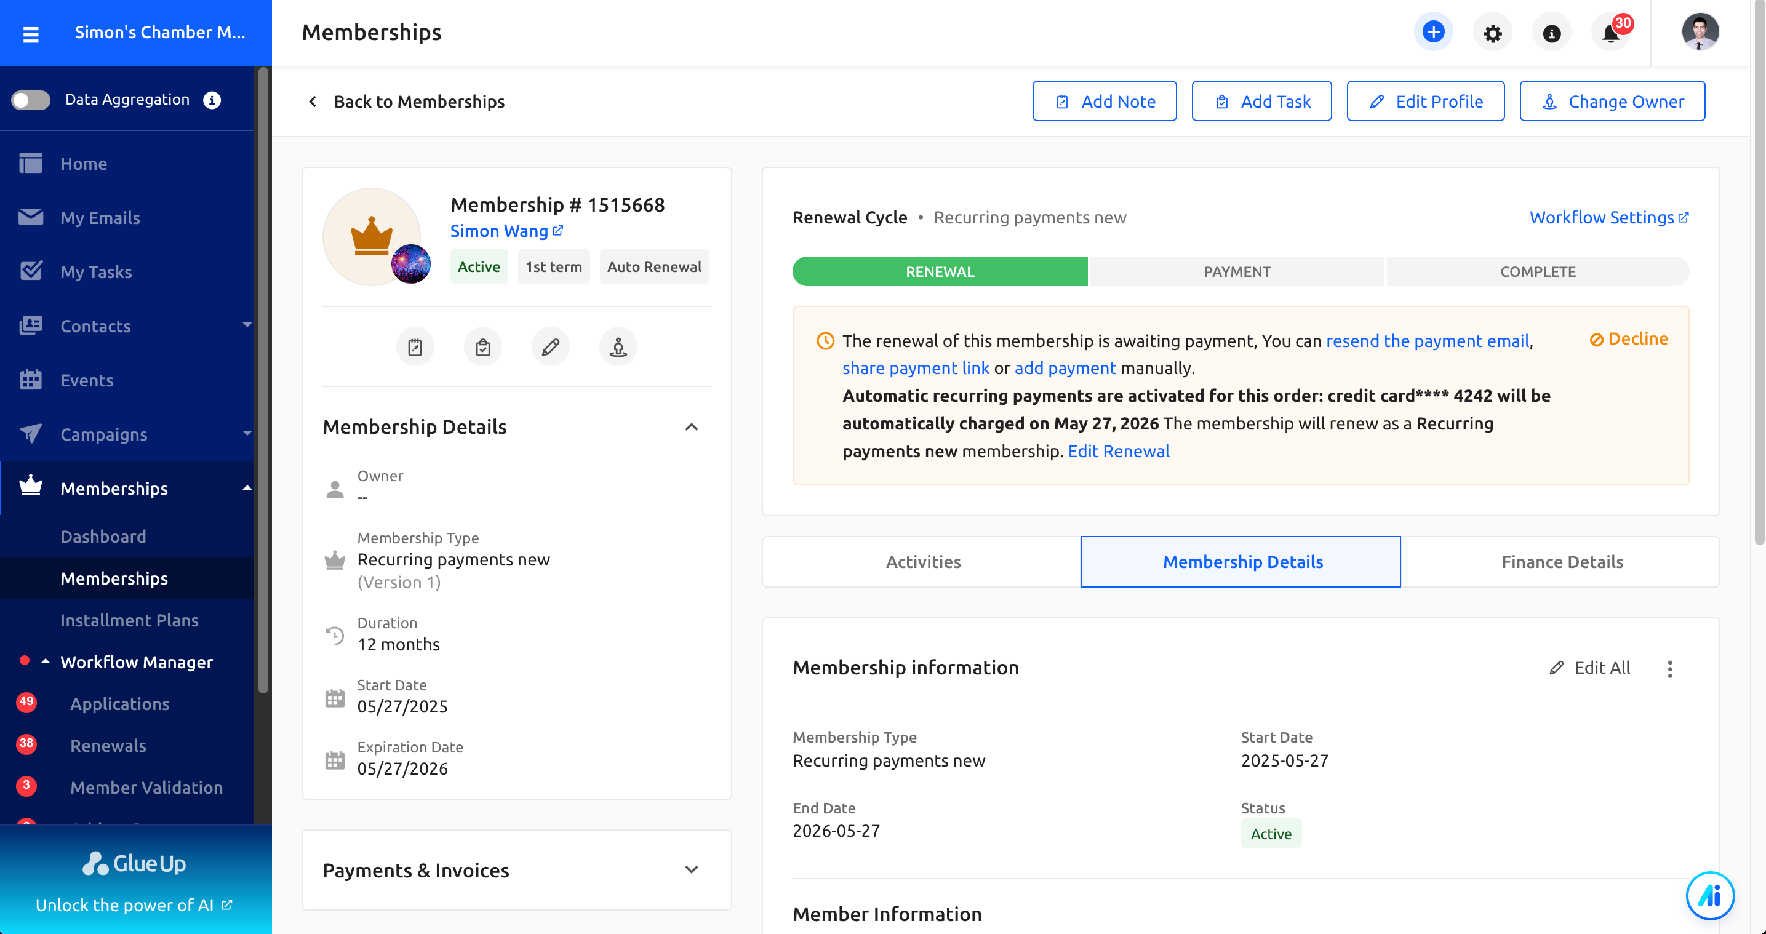The width and height of the screenshot is (1766, 934).
Task: Click Edit Renewal link
Action: coord(1118,451)
